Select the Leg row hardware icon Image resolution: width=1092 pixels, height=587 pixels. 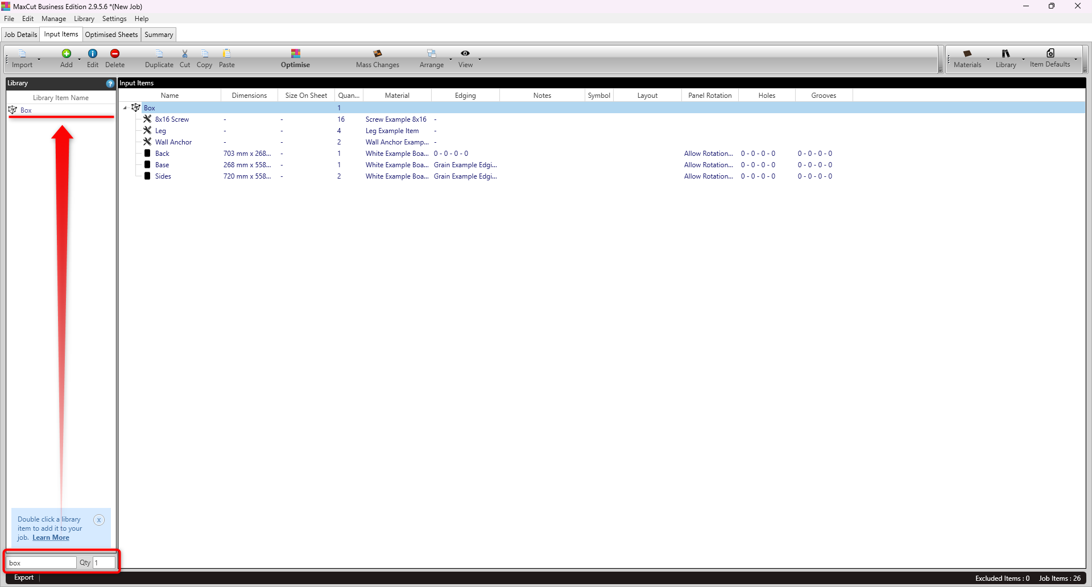coord(147,130)
